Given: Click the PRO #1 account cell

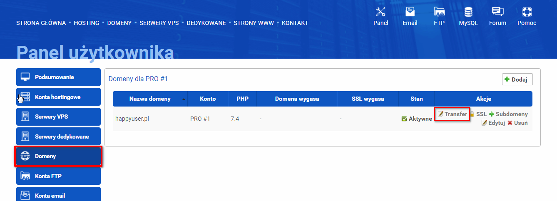Looking at the screenshot, I should [200, 119].
